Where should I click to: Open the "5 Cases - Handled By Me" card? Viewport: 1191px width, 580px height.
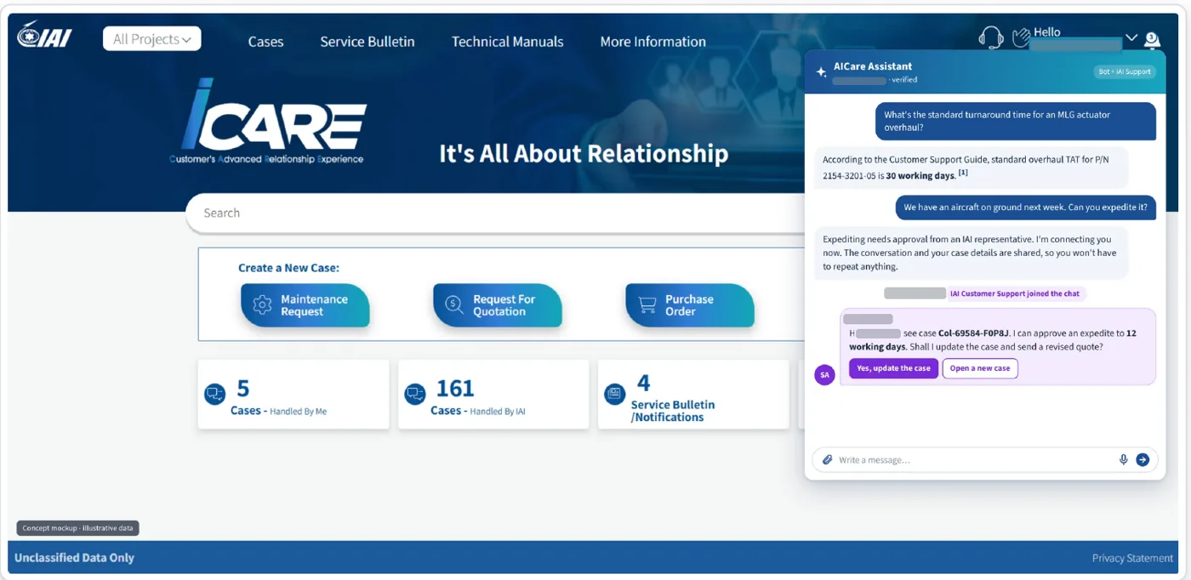pos(293,395)
